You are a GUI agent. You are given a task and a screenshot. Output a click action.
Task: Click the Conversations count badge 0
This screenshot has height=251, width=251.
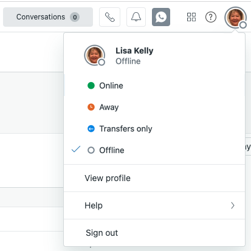coord(75,17)
